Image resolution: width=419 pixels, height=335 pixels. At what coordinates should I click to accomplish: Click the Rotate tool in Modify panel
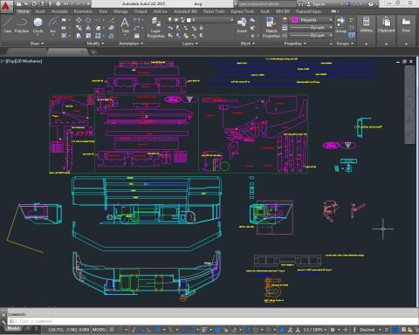click(x=88, y=20)
